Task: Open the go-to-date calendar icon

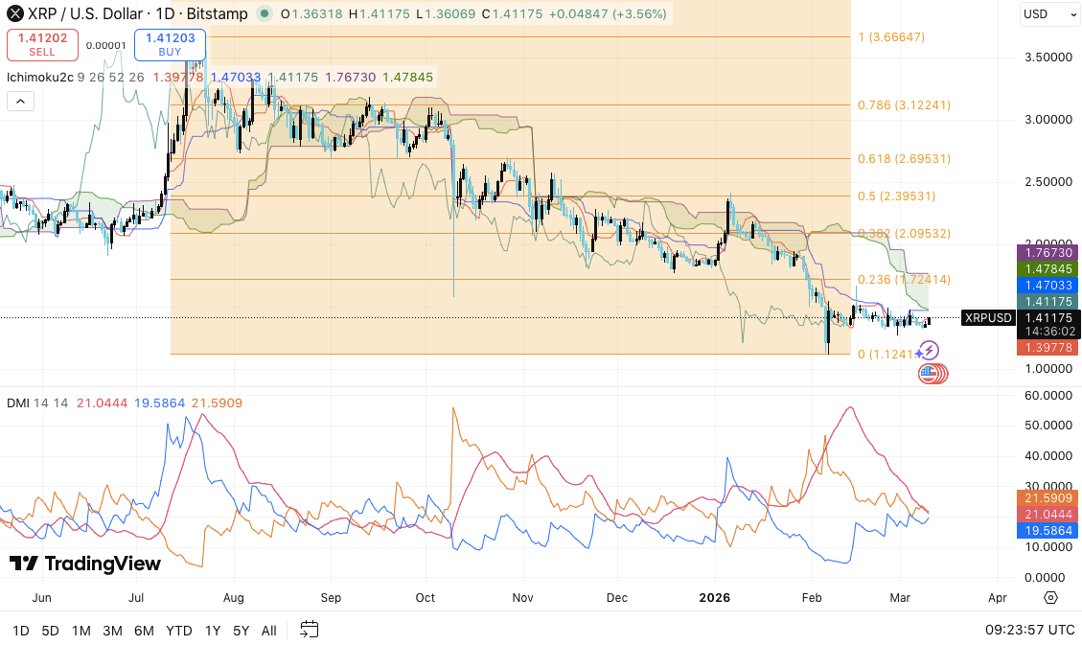Action: (x=309, y=630)
